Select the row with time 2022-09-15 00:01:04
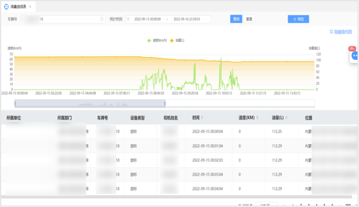359x207 pixels. [x=179, y=146]
